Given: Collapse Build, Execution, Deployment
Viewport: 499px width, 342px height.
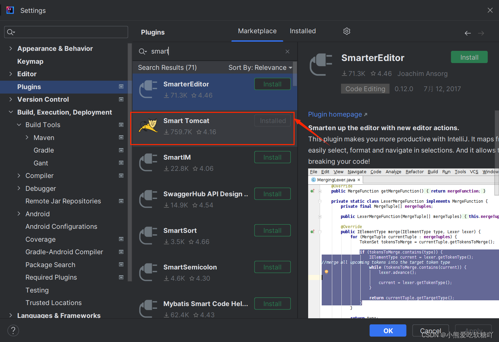Looking at the screenshot, I should (11, 112).
